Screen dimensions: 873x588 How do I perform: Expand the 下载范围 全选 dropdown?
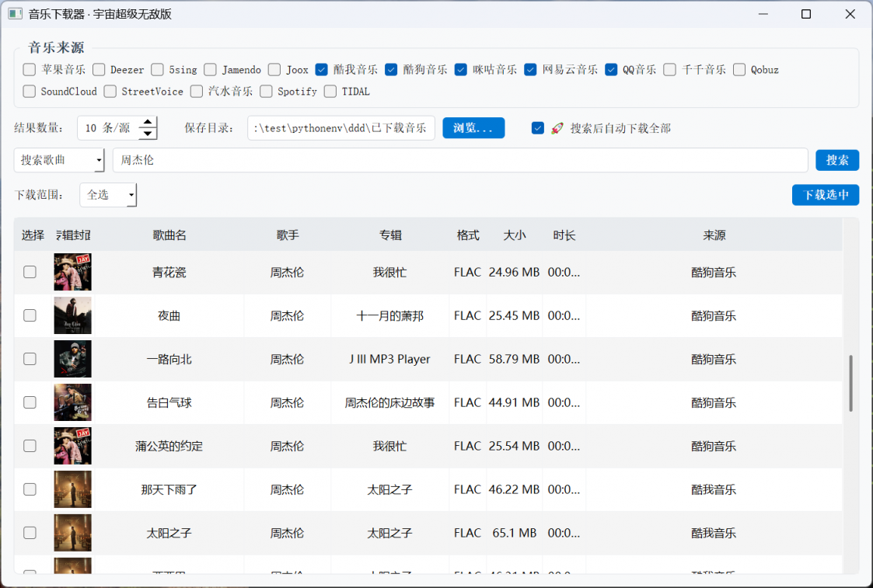pyautogui.click(x=108, y=195)
